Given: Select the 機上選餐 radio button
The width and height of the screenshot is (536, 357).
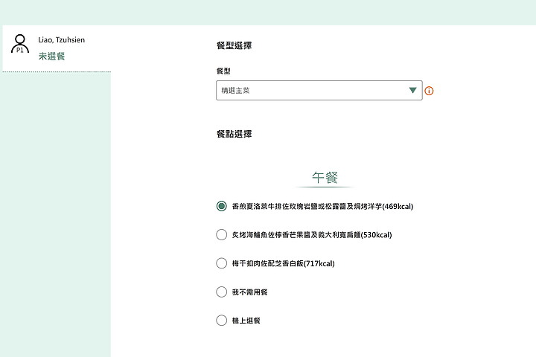Looking at the screenshot, I should 222,321.
